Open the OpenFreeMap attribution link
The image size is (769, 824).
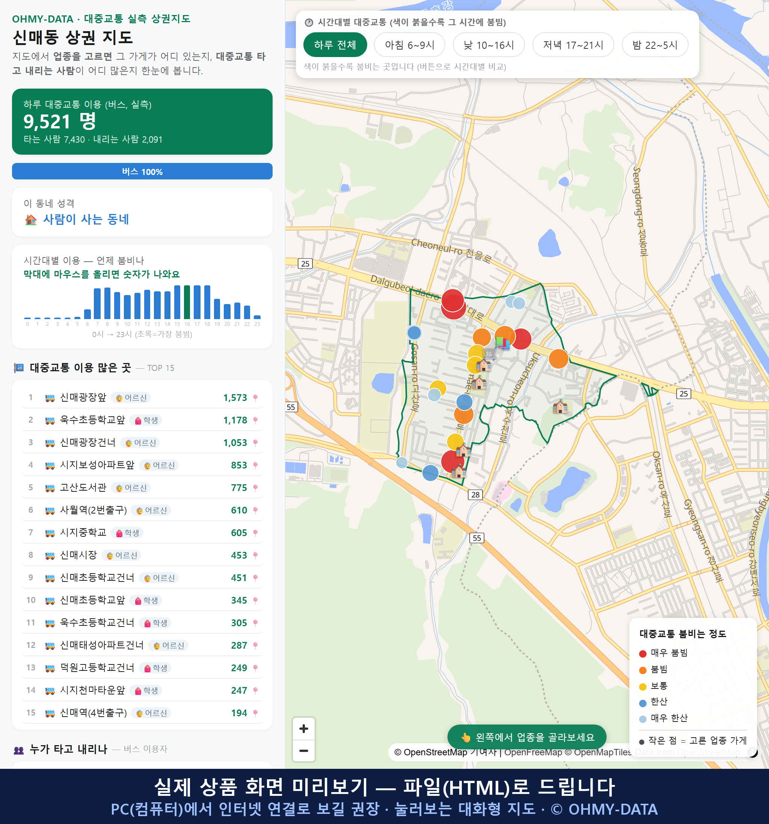point(533,752)
